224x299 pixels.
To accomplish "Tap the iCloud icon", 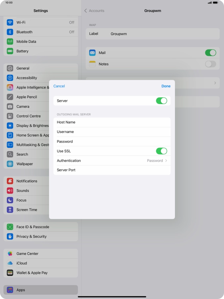I will click(x=10, y=263).
